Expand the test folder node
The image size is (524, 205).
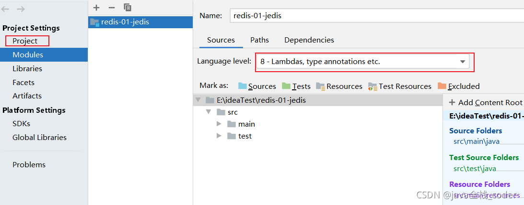pyautogui.click(x=219, y=136)
